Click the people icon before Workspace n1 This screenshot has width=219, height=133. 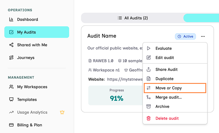(x=90, y=70)
